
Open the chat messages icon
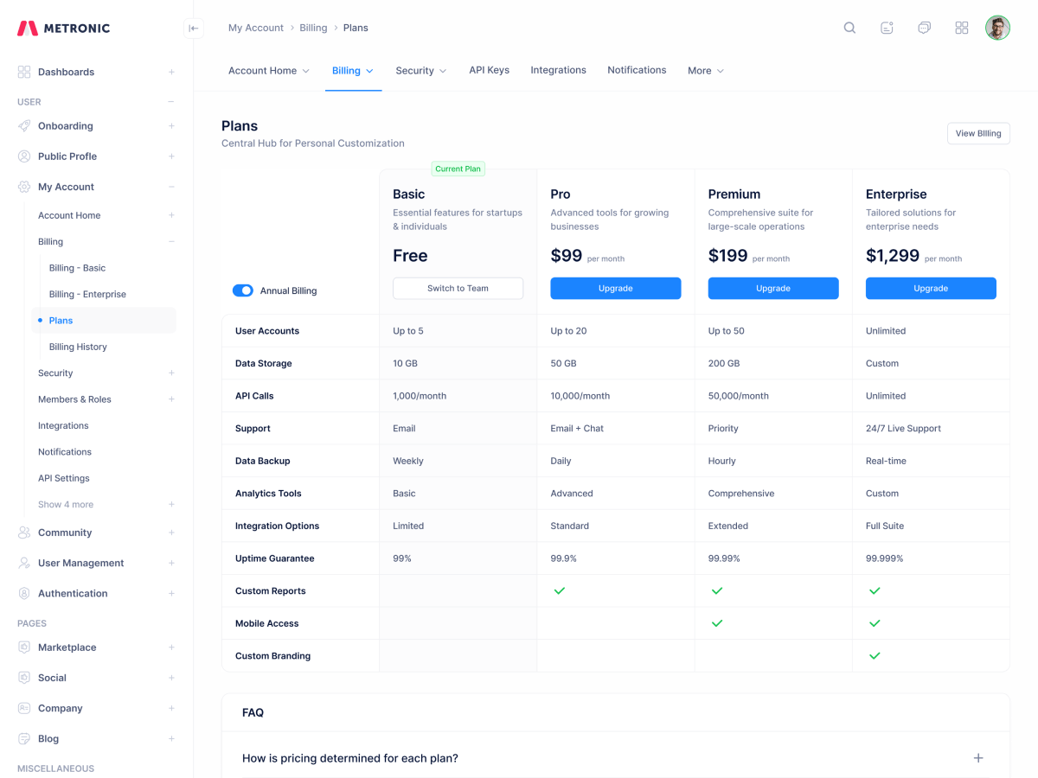point(924,28)
